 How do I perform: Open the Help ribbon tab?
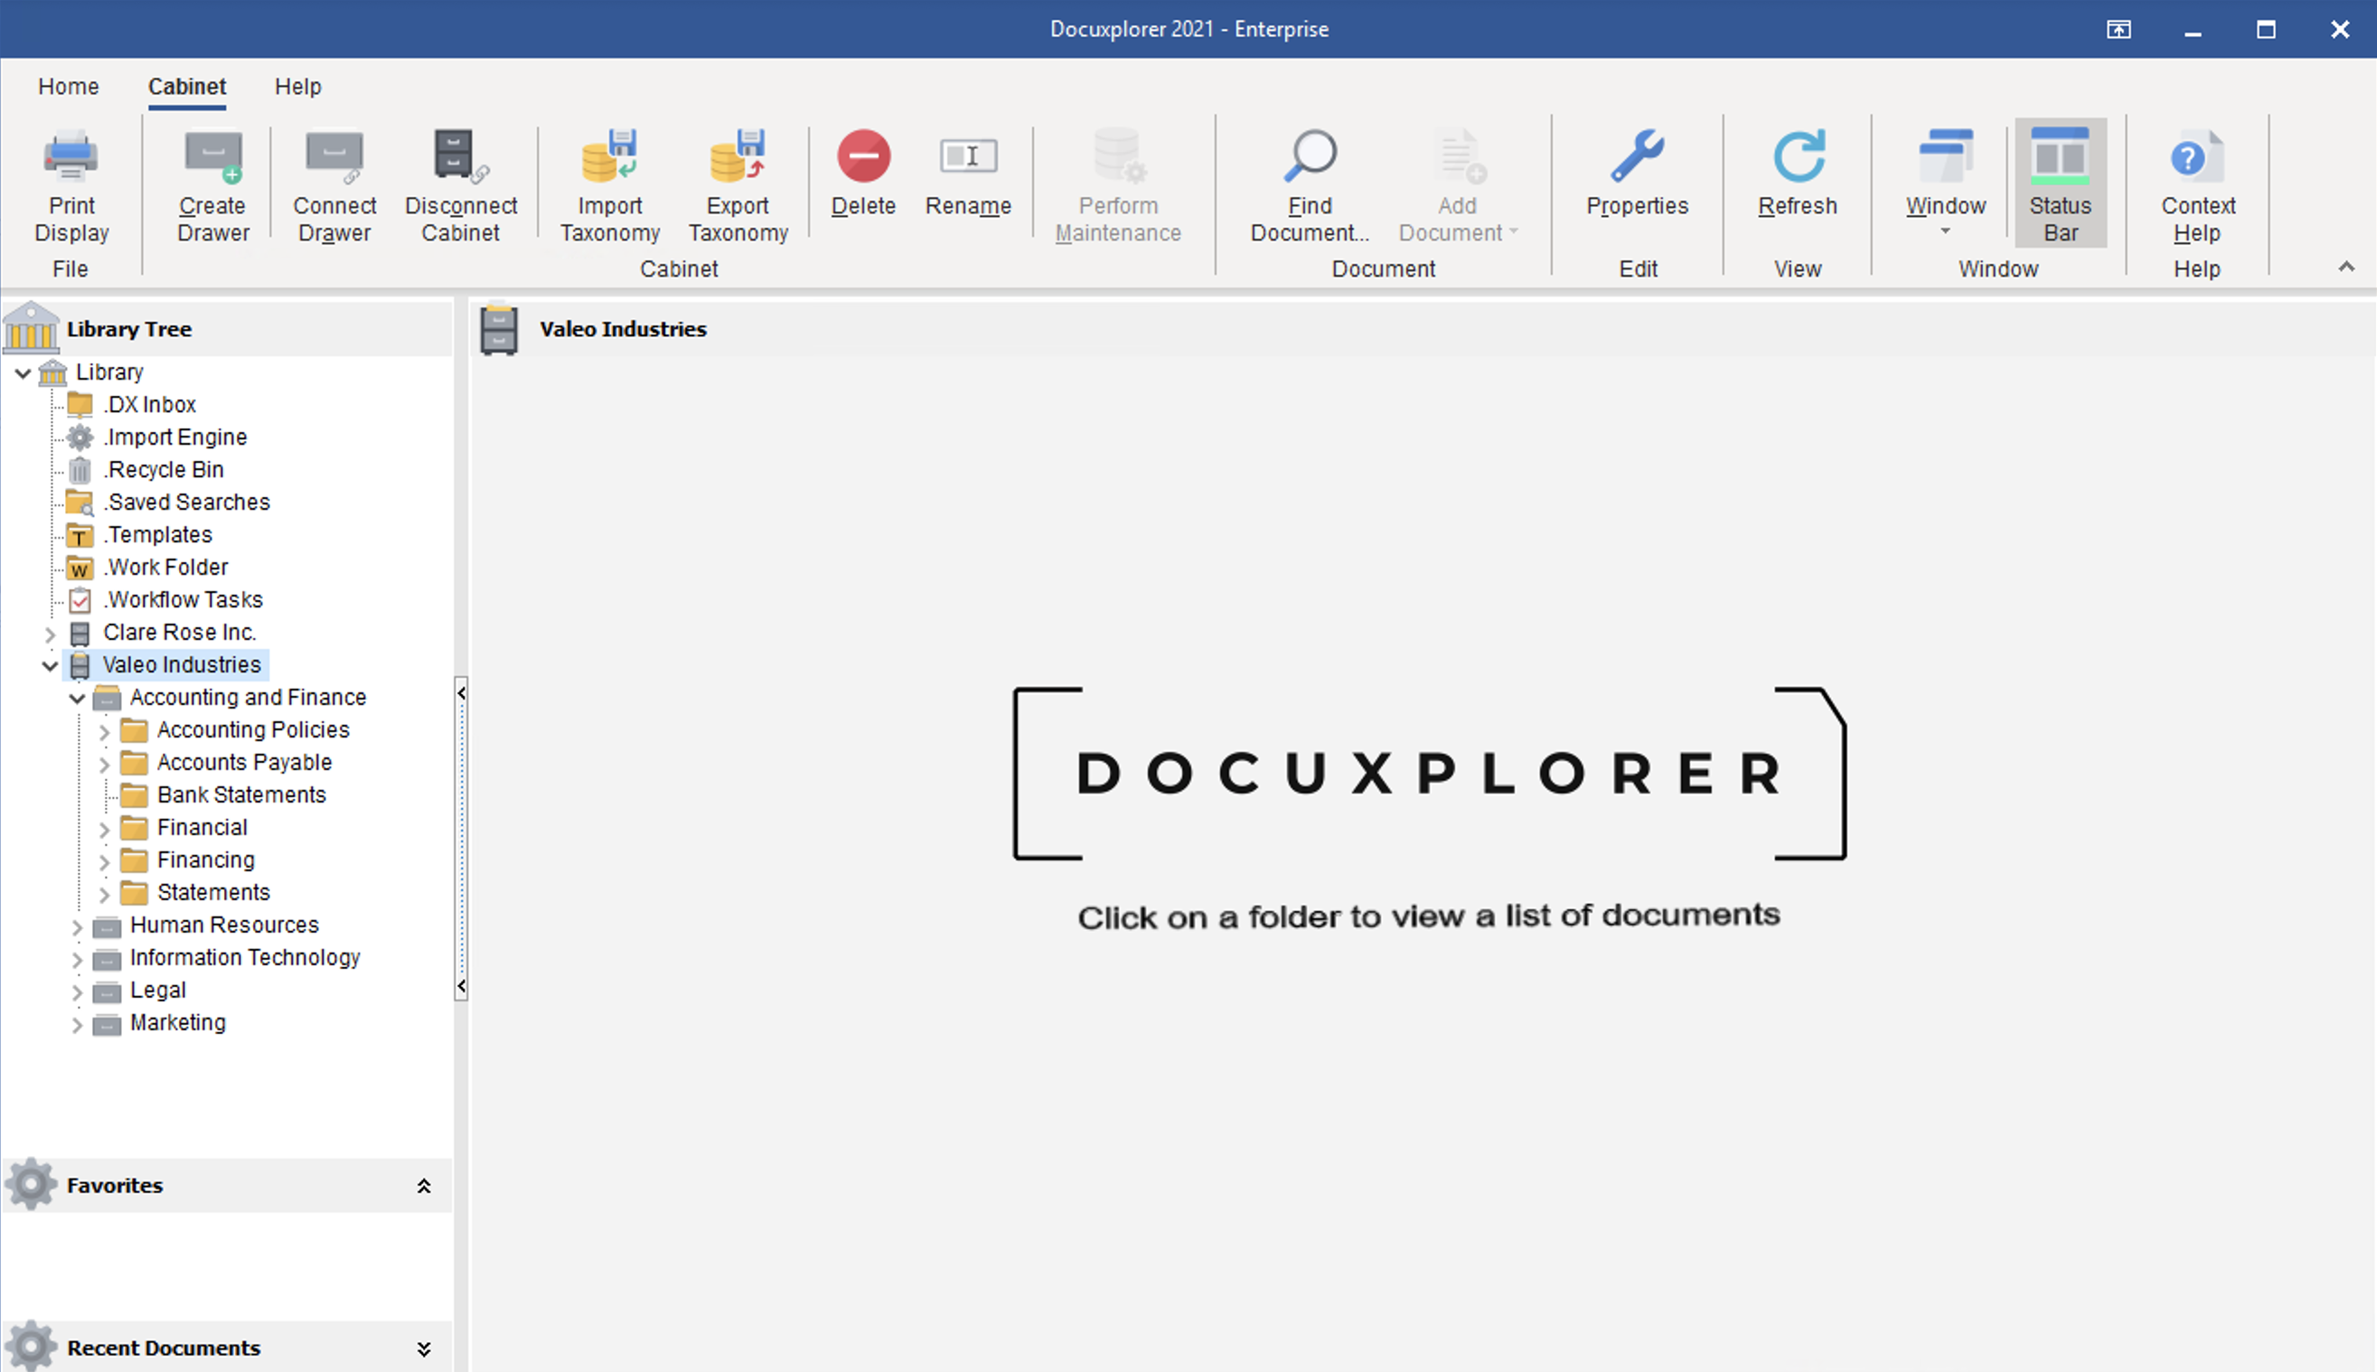[297, 87]
